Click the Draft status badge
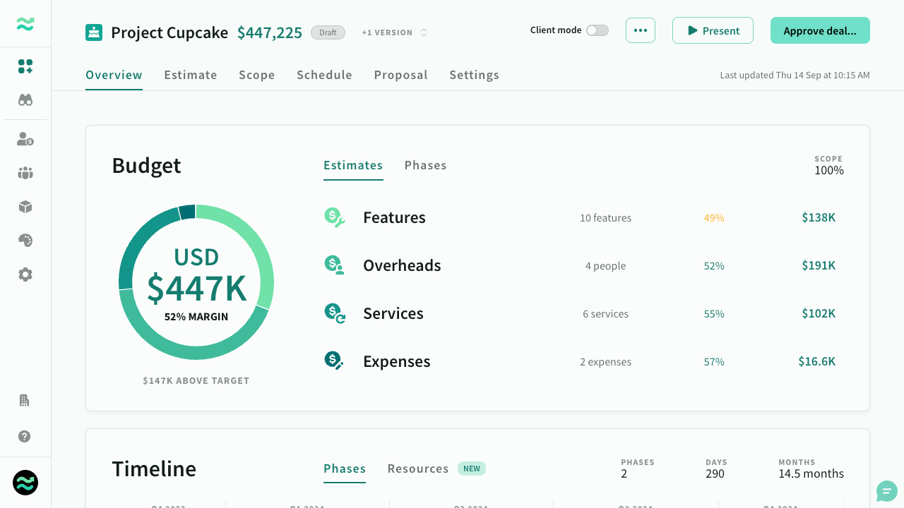 click(x=328, y=32)
